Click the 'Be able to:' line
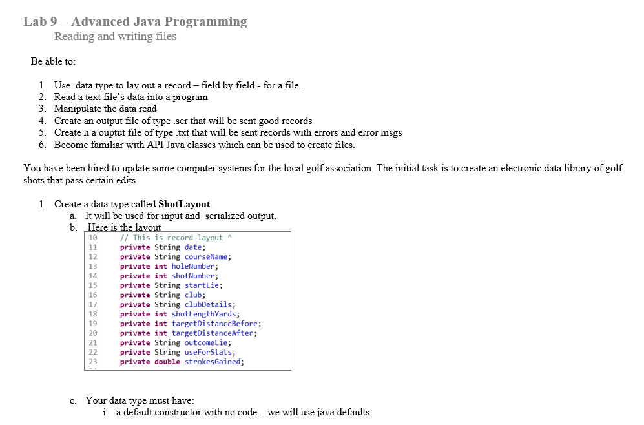This screenshot has height=425, width=644. (x=53, y=61)
